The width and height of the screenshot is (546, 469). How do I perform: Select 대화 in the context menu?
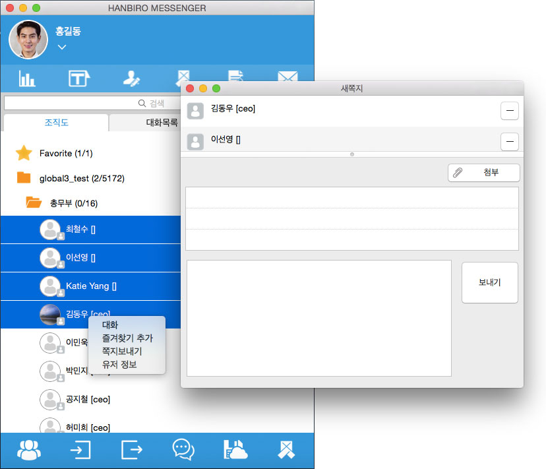110,325
